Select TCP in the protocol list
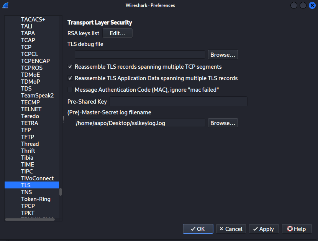 (x=26, y=47)
